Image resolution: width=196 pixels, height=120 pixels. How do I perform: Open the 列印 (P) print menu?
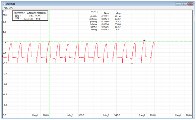click(8, 8)
